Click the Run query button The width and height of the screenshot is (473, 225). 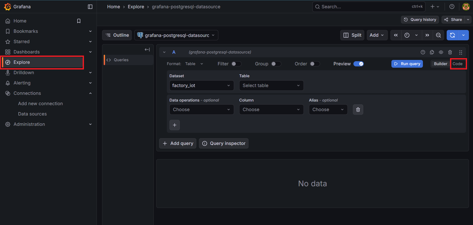(x=407, y=64)
